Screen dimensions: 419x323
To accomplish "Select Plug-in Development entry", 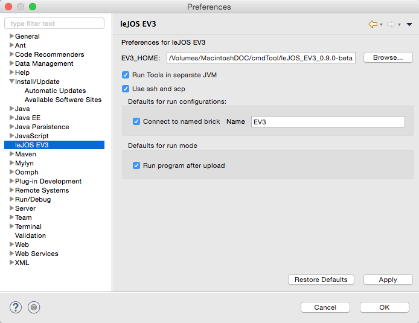I will click(x=48, y=181).
